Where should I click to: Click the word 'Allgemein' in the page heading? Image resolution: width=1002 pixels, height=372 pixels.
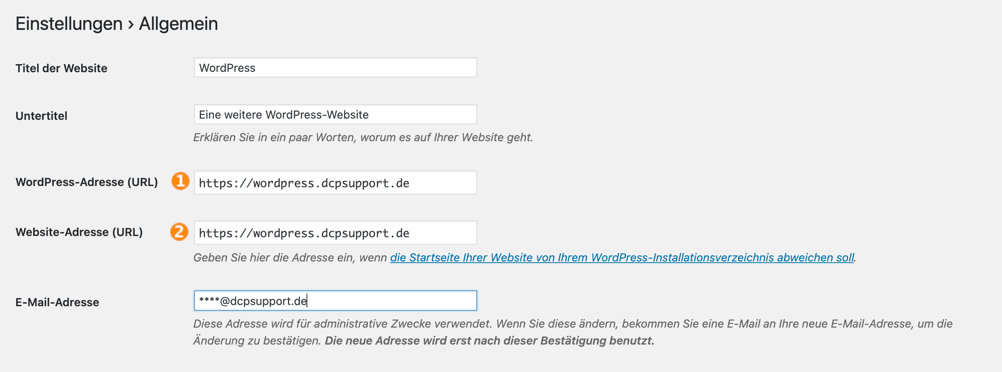[178, 23]
